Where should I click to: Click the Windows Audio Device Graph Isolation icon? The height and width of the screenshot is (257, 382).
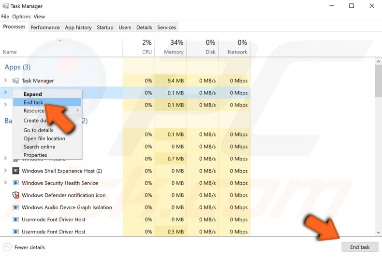click(15, 207)
